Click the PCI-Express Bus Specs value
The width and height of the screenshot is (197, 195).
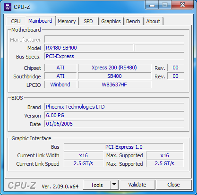pyautogui.click(x=114, y=56)
